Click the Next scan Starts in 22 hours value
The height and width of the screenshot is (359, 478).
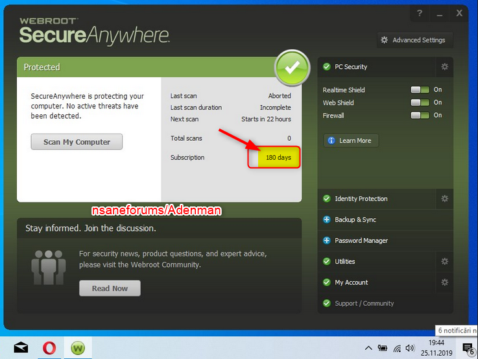point(266,119)
